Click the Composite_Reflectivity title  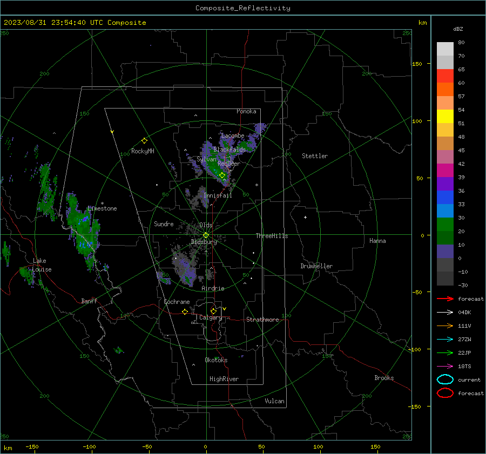click(x=243, y=8)
